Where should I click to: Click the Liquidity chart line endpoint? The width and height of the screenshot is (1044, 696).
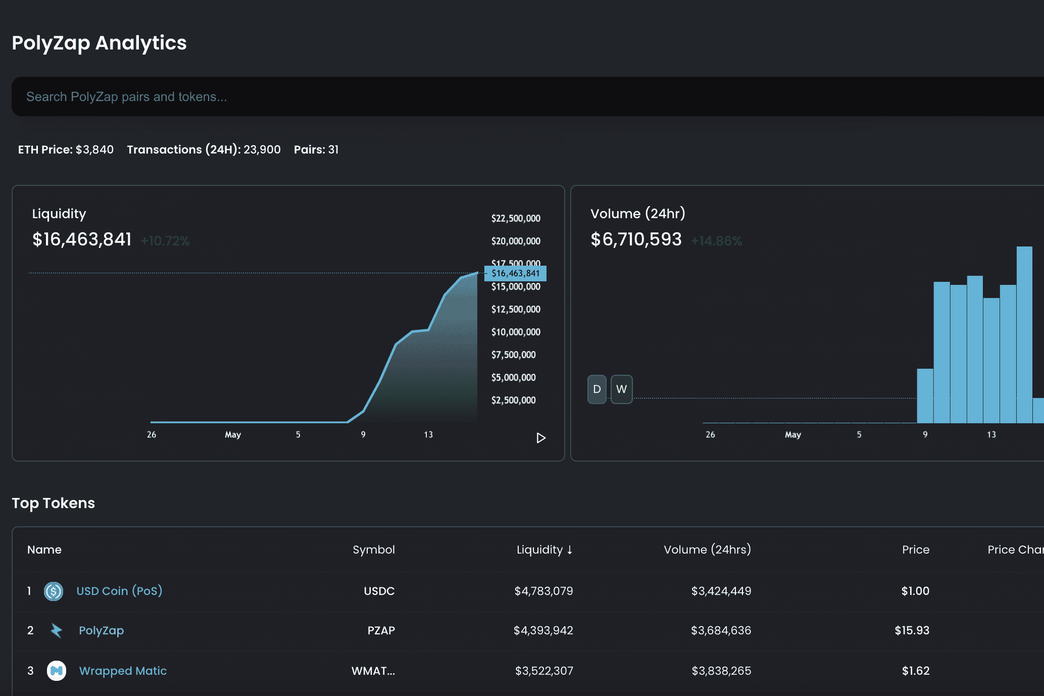[x=477, y=273]
